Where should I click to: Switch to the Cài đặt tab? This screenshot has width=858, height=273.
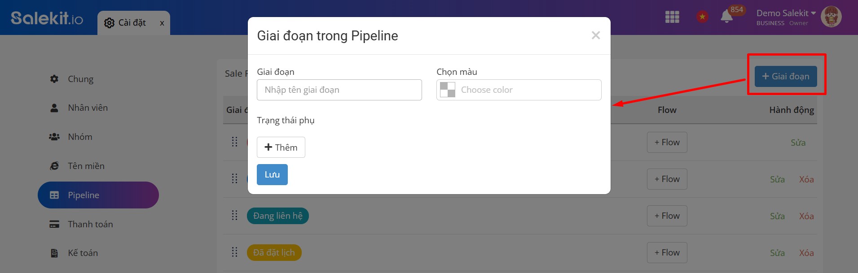click(x=130, y=22)
